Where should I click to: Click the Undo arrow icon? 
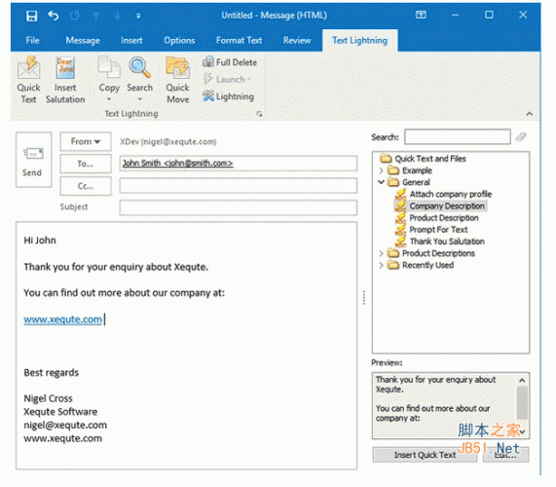[x=54, y=16]
